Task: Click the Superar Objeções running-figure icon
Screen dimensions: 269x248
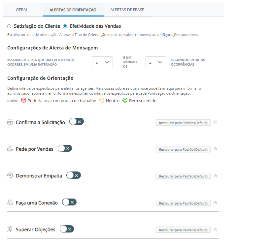Action: coord(10,229)
